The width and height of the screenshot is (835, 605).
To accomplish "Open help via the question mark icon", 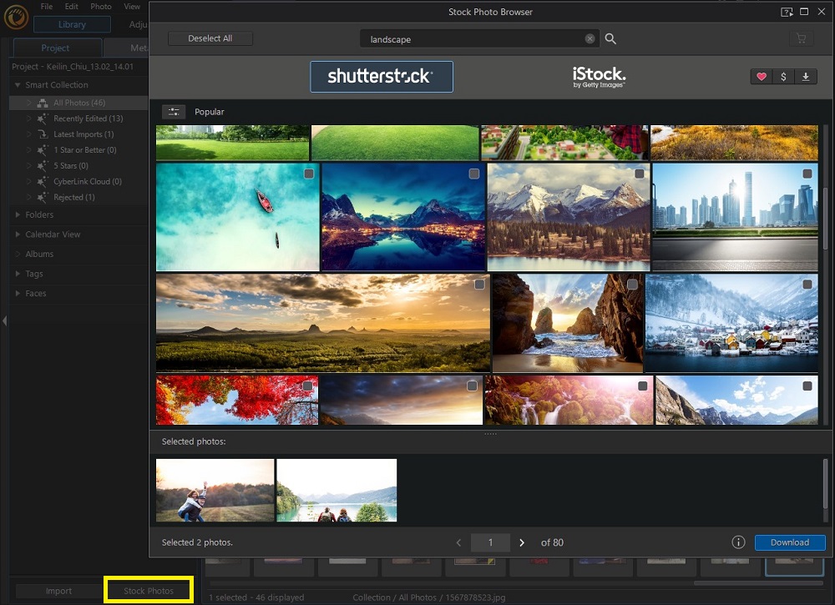I will click(785, 12).
